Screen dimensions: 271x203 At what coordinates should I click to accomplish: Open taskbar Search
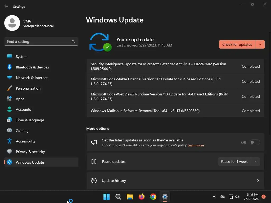pos(118,197)
